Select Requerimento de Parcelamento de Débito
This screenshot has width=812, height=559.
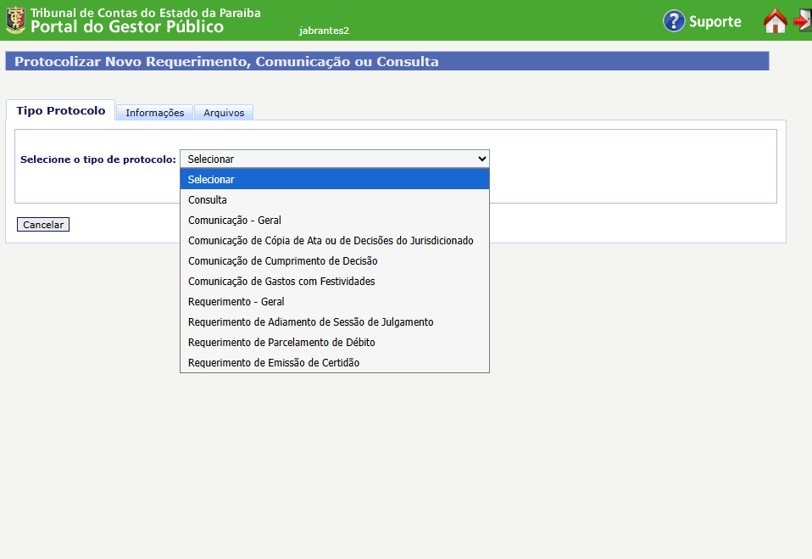pyautogui.click(x=335, y=343)
